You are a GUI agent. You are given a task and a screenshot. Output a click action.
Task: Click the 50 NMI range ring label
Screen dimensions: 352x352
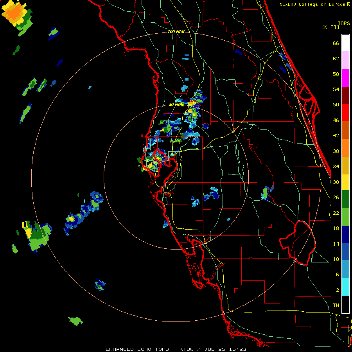click(176, 104)
